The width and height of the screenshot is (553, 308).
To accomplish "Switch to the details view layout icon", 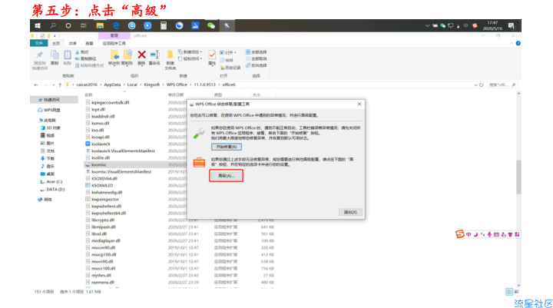I will click(x=509, y=292).
